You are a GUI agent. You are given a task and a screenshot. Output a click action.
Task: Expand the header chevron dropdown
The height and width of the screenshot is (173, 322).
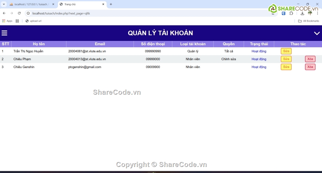[x=317, y=33]
